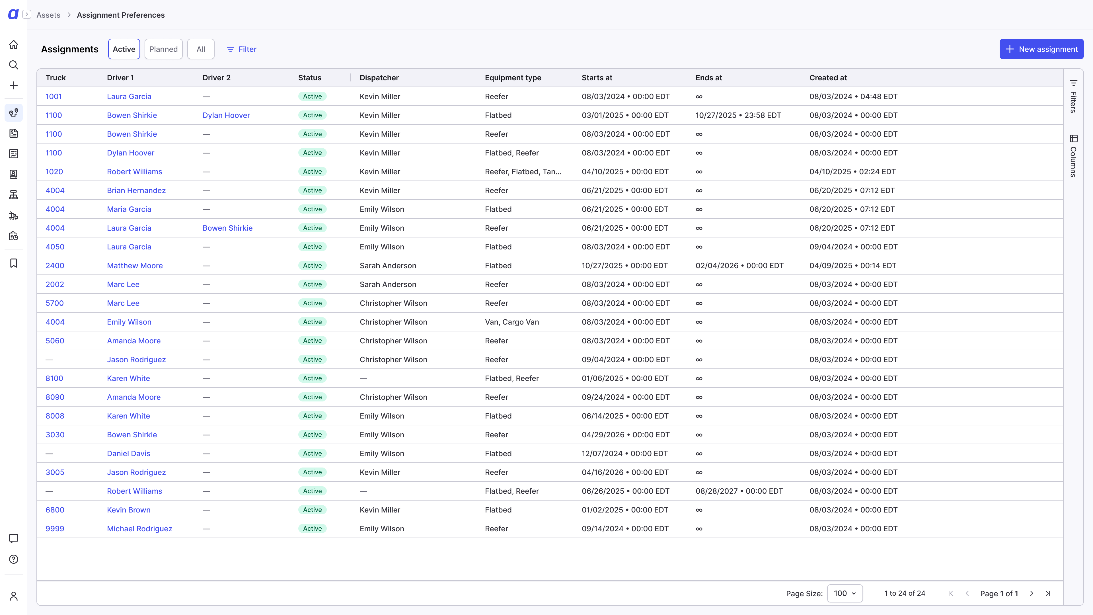Open the document dollar sidebar icon
Image resolution: width=1093 pixels, height=615 pixels.
[14, 133]
